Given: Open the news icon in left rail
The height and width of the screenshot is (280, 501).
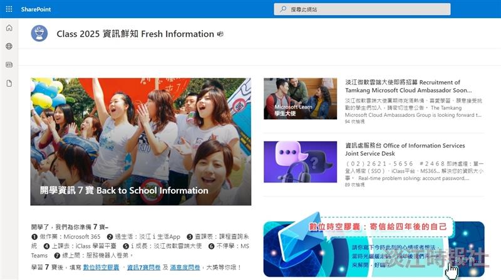Looking at the screenshot, I should 9,65.
